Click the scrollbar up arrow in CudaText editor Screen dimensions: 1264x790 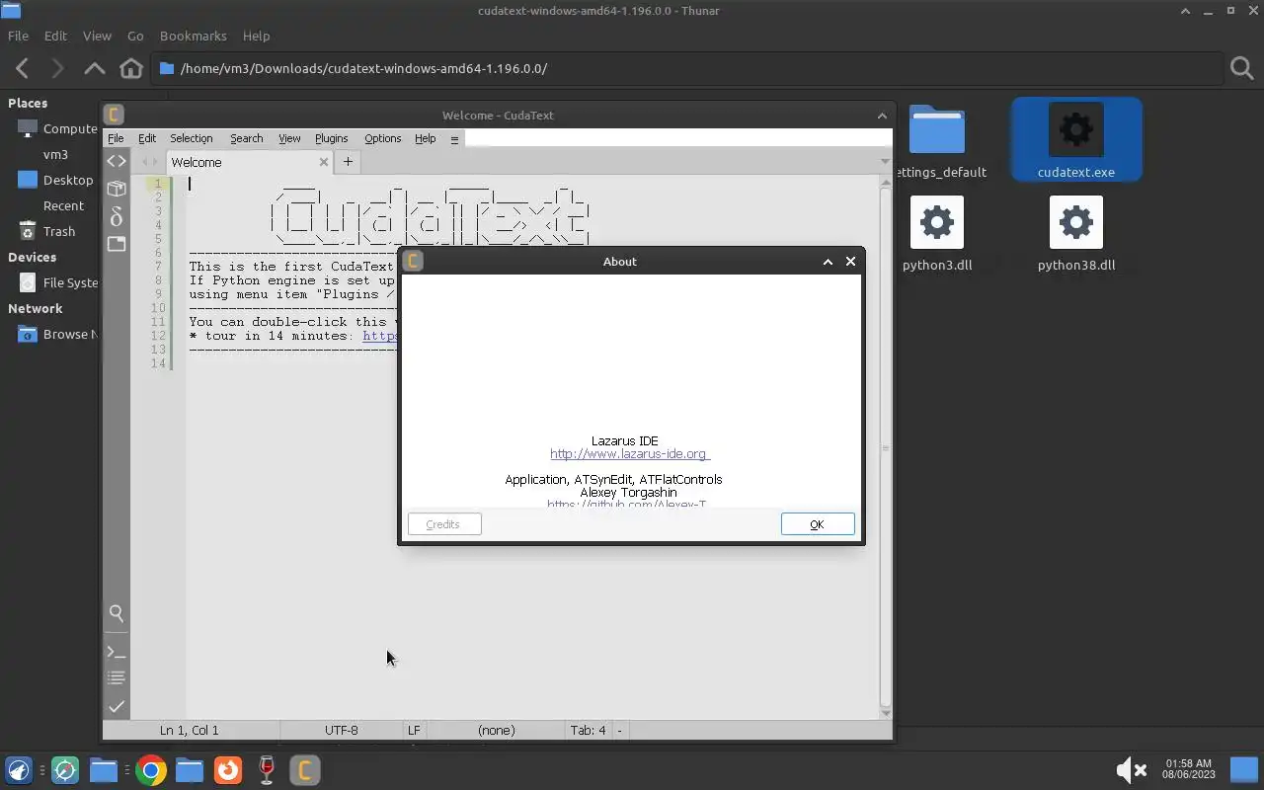coord(885,182)
